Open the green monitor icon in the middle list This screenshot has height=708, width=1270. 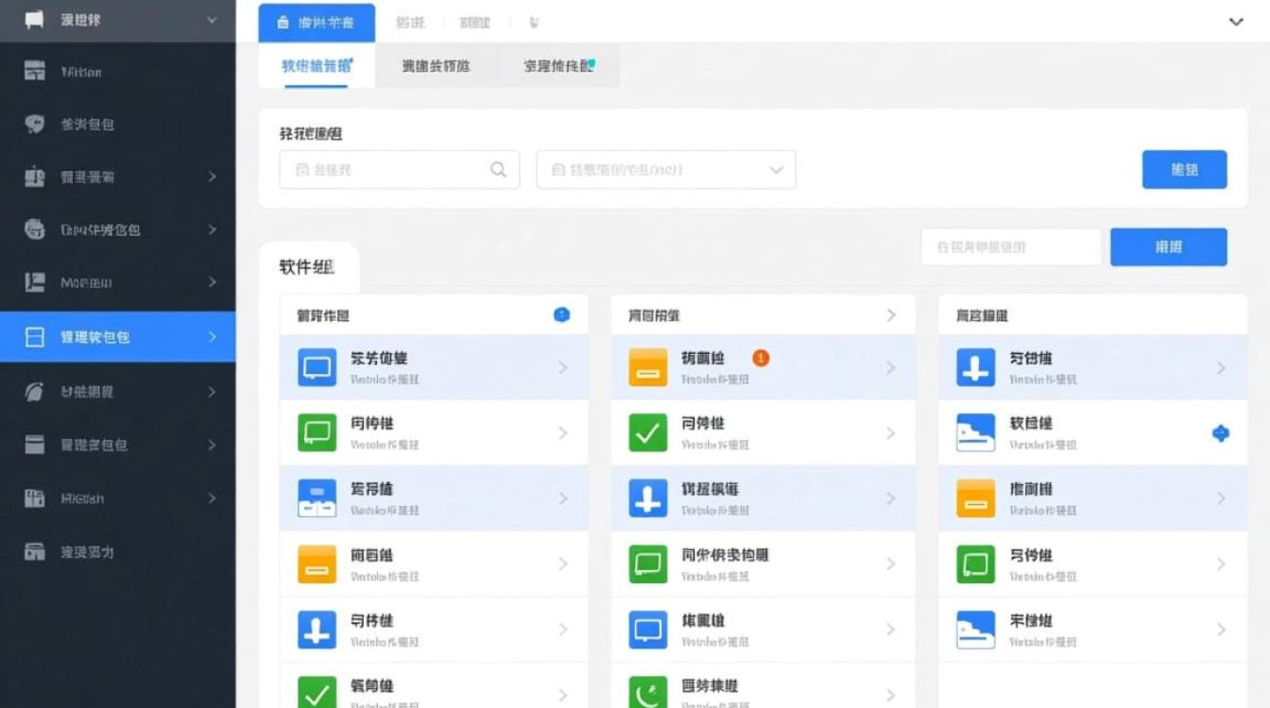648,564
